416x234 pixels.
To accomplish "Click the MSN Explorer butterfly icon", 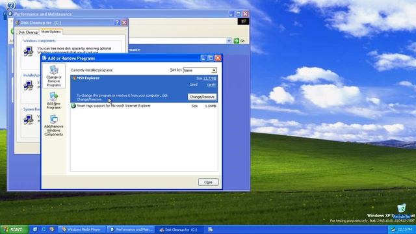I will 73,78.
